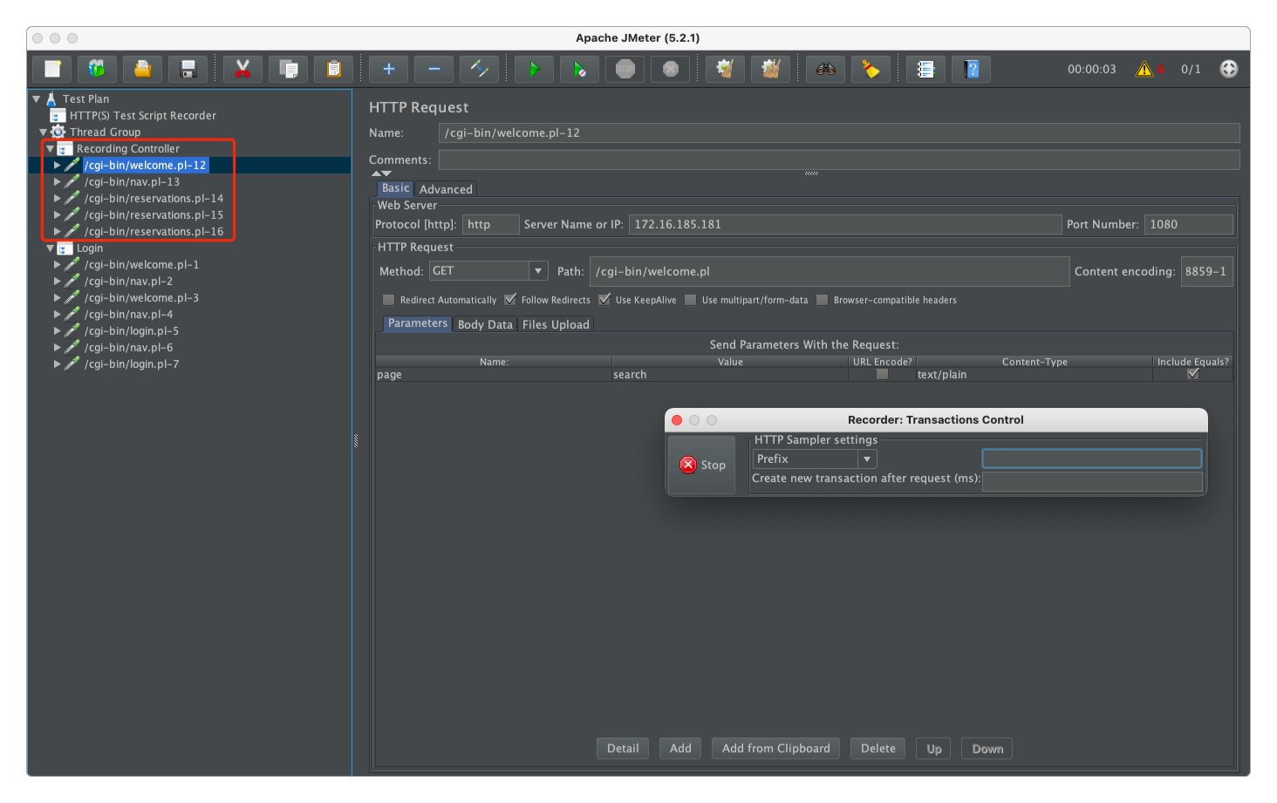The width and height of the screenshot is (1277, 803).
Task: Expand /cgi-bin/login.pl-5 tree node
Action: click(x=58, y=331)
